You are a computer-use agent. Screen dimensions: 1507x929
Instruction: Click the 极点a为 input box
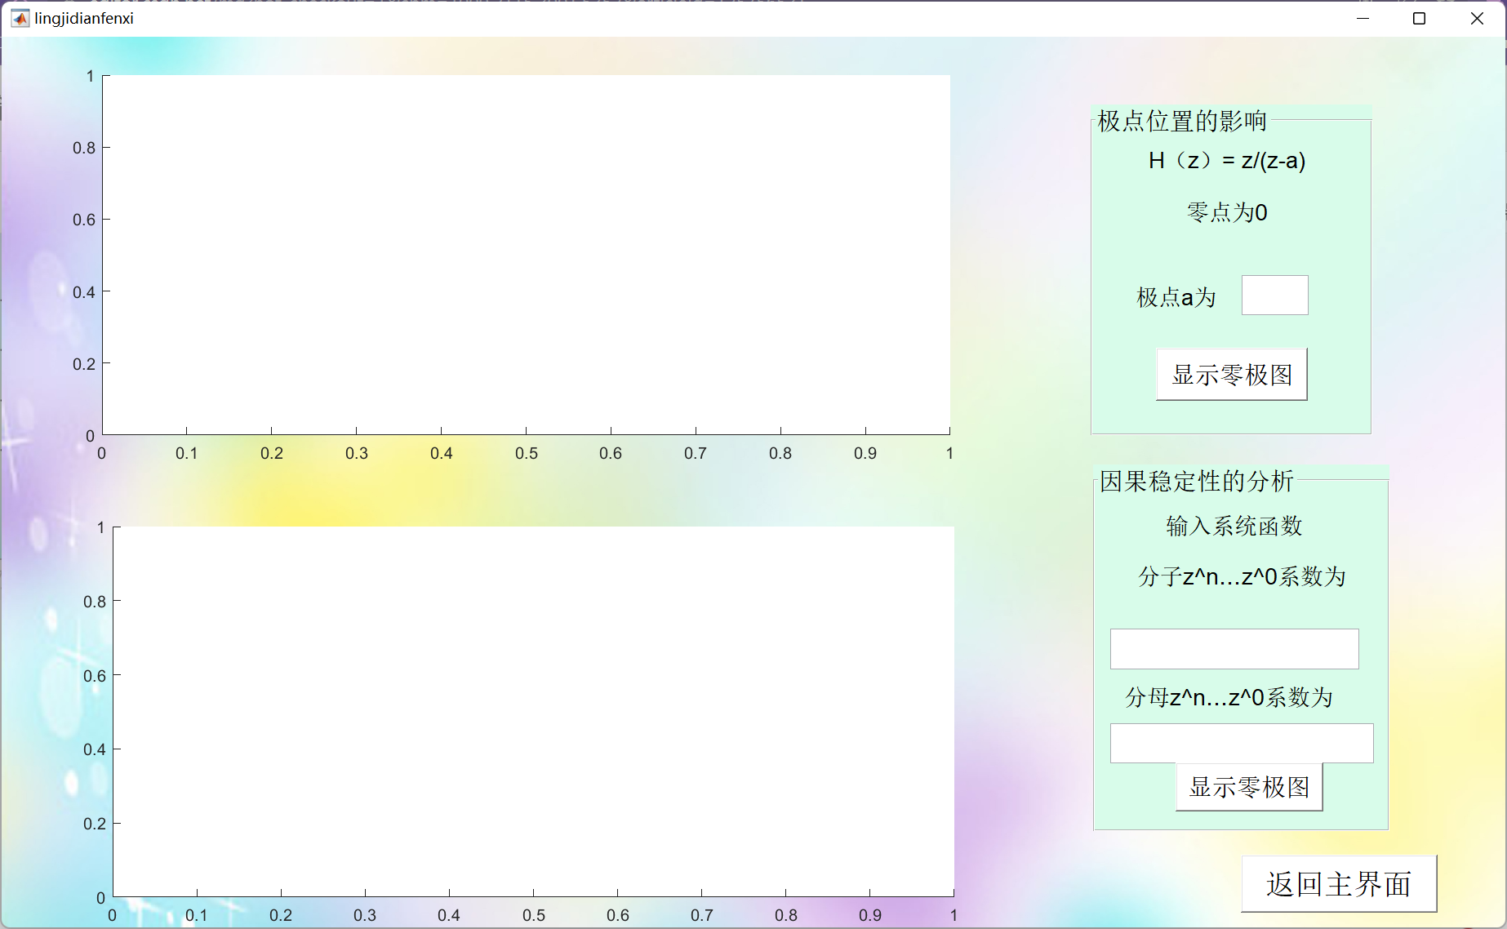click(x=1274, y=295)
